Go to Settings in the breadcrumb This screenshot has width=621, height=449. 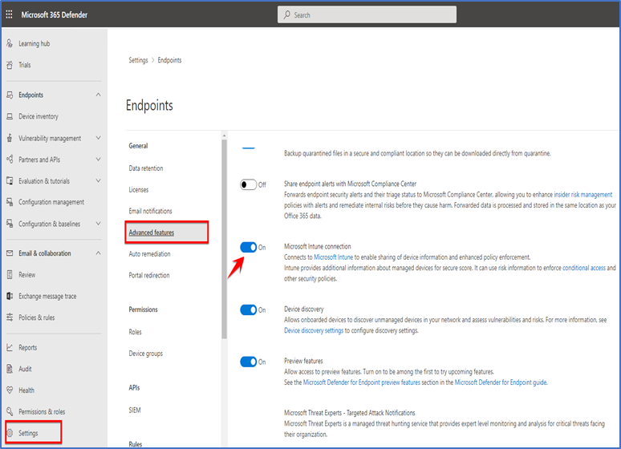tap(138, 60)
